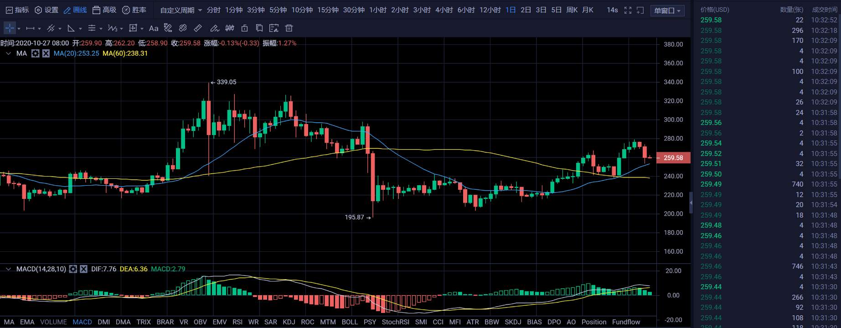The height and width of the screenshot is (328, 841).
Task: Click the fullscreen expand icon
Action: pos(628,10)
